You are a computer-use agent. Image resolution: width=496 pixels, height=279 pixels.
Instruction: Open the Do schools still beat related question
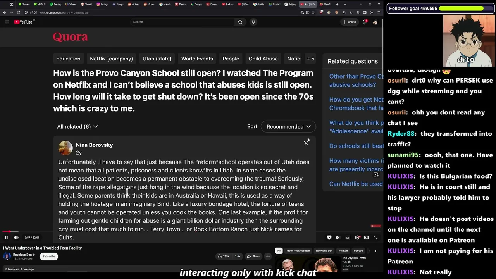pyautogui.click(x=356, y=146)
